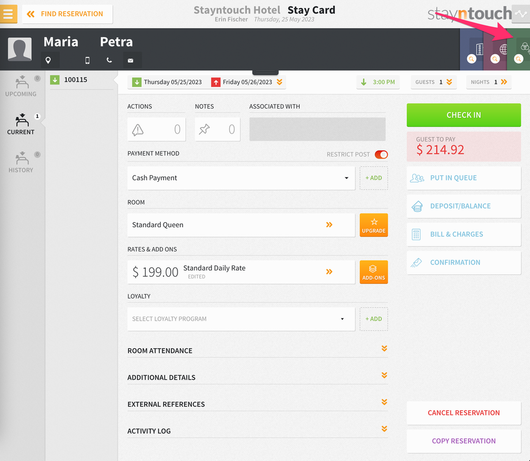The height and width of the screenshot is (461, 530).
Task: Go back to Find Reservation
Action: pos(67,14)
